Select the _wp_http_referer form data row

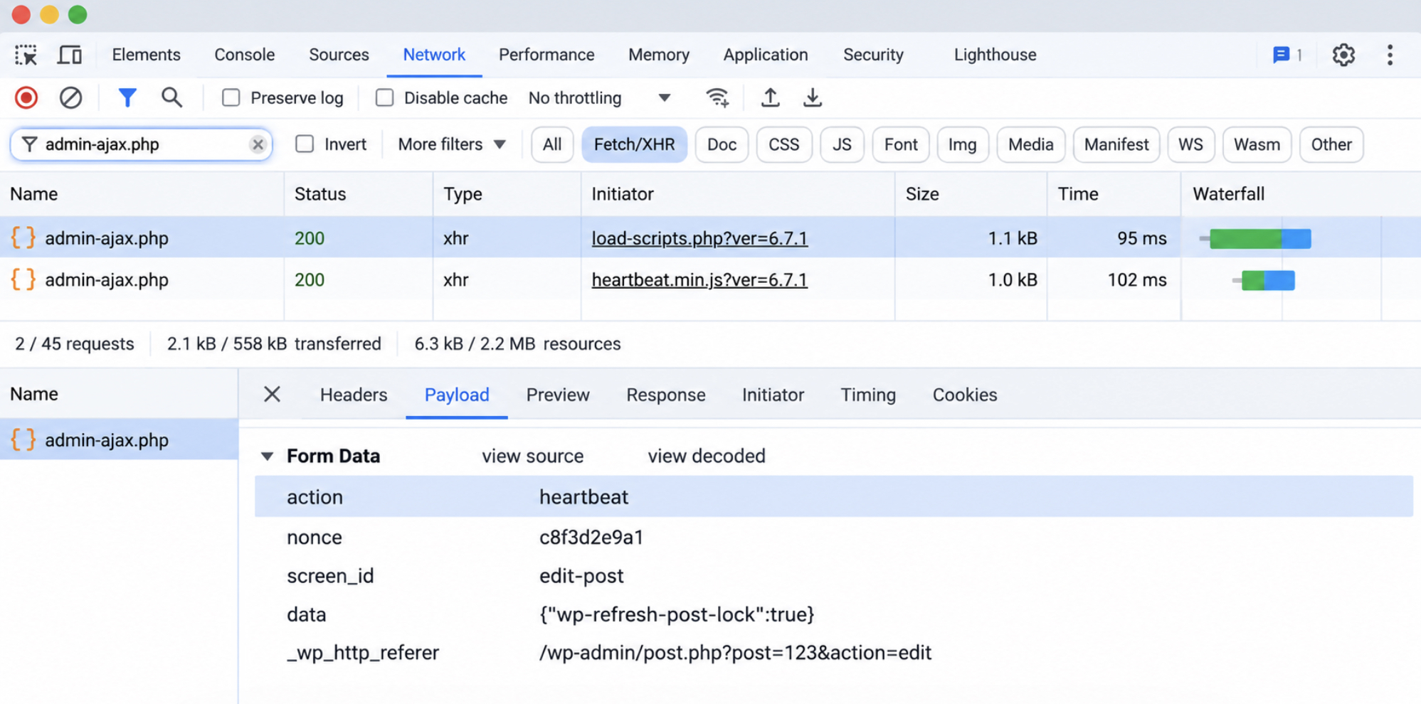(834, 652)
